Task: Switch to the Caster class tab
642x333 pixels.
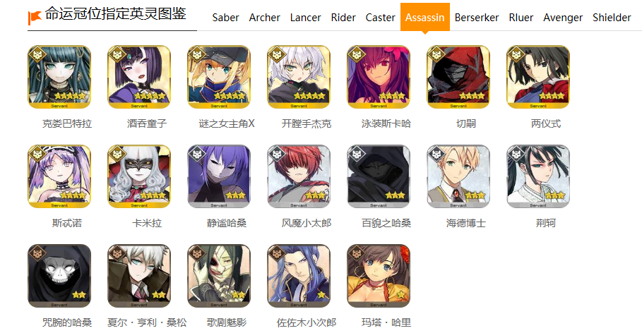Action: tap(381, 18)
